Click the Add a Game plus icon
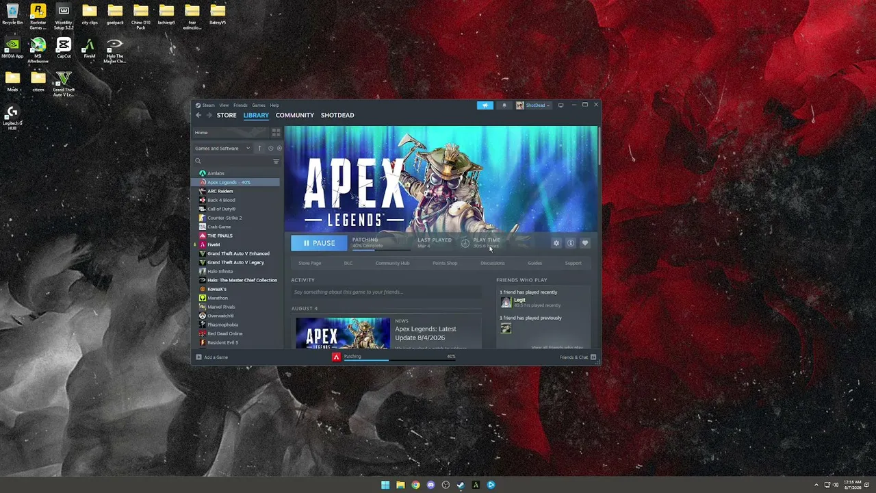Image resolution: width=876 pixels, height=493 pixels. (x=199, y=357)
